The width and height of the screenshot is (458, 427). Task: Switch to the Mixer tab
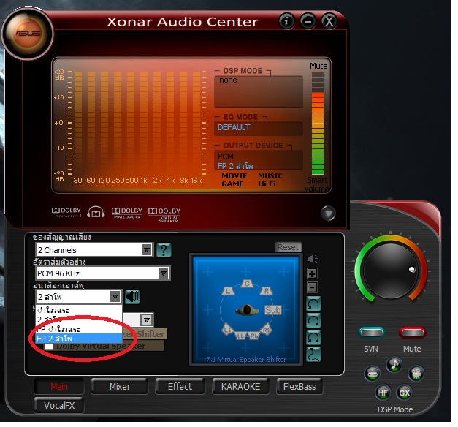120,386
